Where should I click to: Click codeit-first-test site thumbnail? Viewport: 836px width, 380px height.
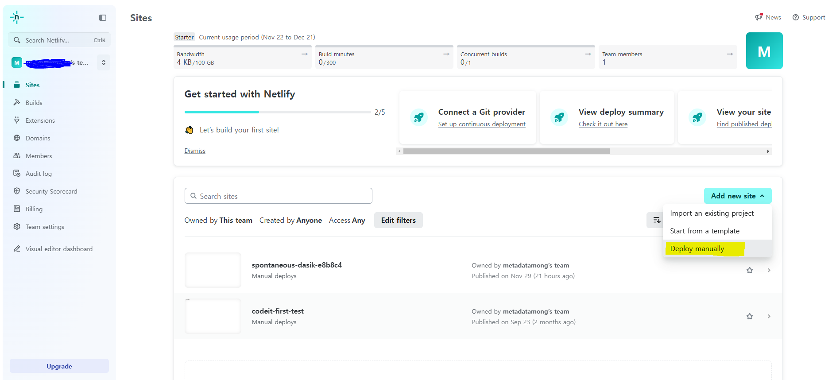(213, 316)
